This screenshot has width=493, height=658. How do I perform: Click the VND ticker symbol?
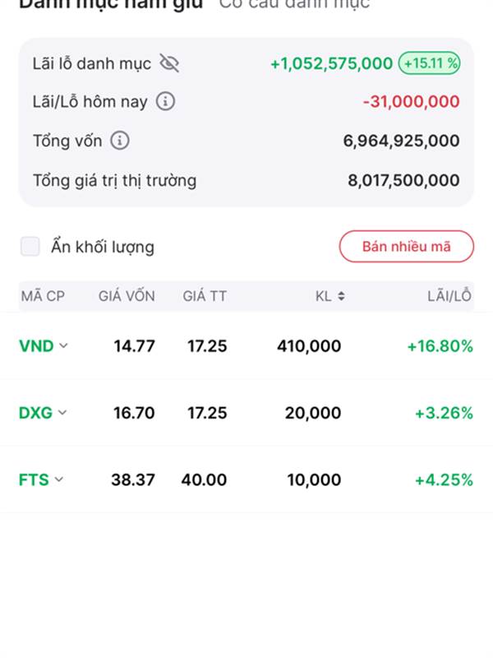click(x=36, y=346)
